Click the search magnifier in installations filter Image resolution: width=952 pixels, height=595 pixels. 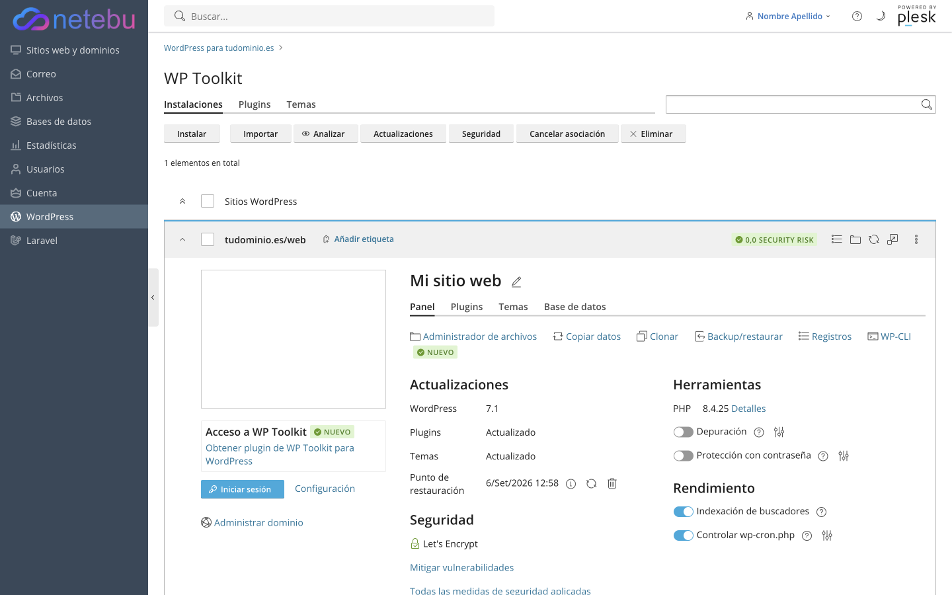(x=927, y=104)
